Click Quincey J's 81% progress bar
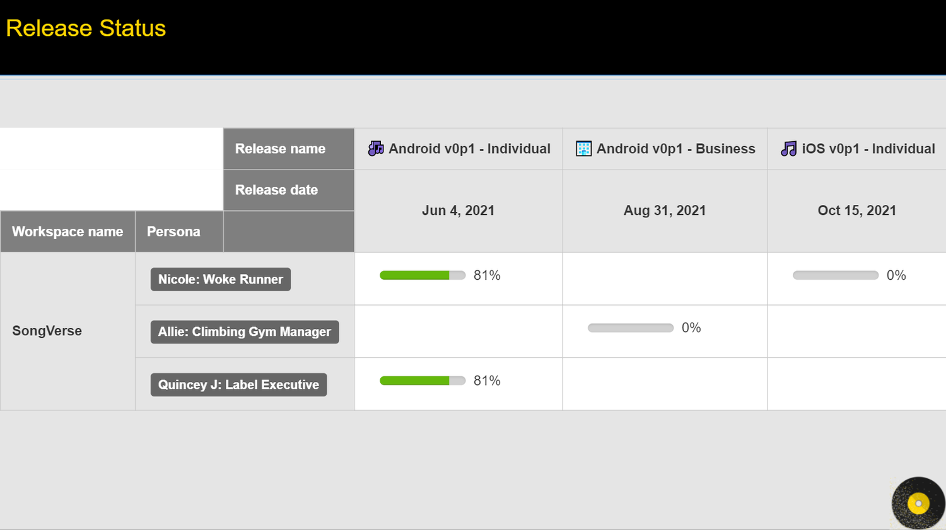The image size is (946, 530). click(422, 381)
